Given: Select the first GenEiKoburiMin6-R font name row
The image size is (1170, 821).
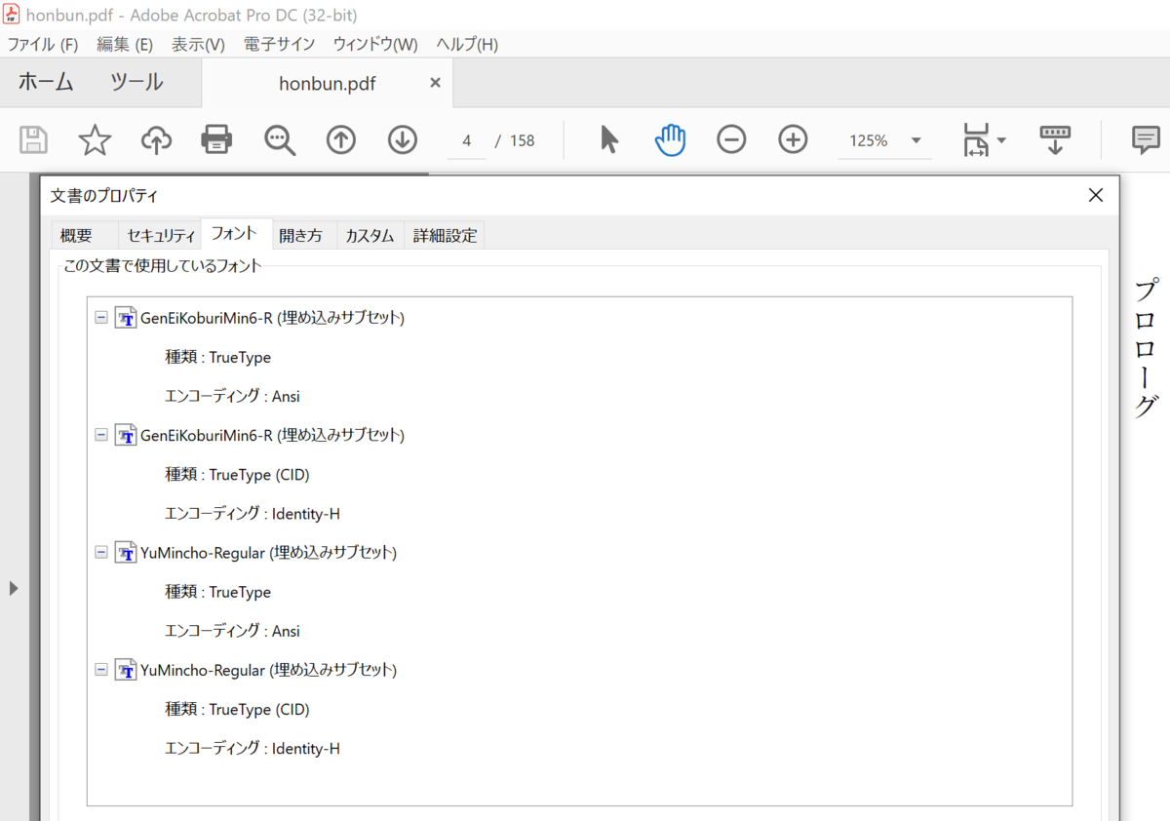Looking at the screenshot, I should click(273, 318).
